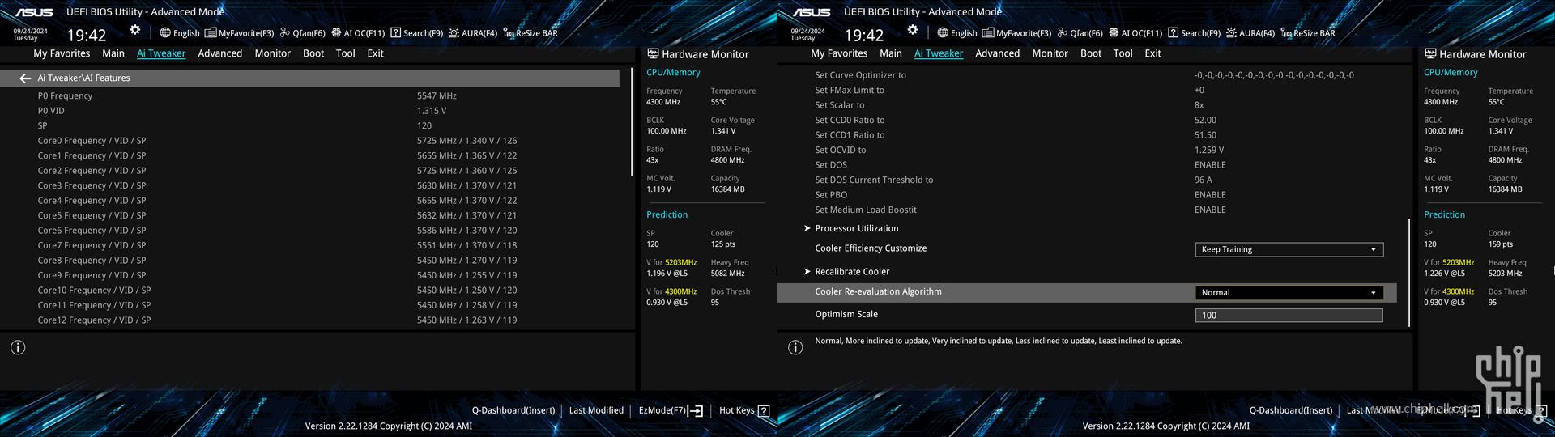This screenshot has width=1555, height=437.
Task: Expand Processor Utilization submenu
Action: pos(856,228)
